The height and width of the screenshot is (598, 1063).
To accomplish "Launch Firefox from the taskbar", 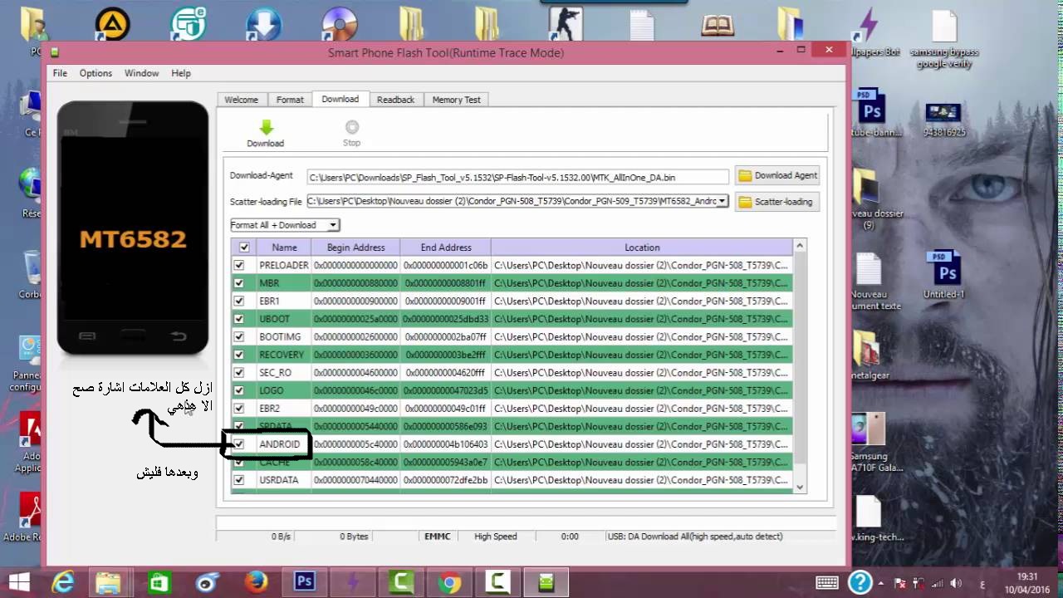I will pos(256,582).
